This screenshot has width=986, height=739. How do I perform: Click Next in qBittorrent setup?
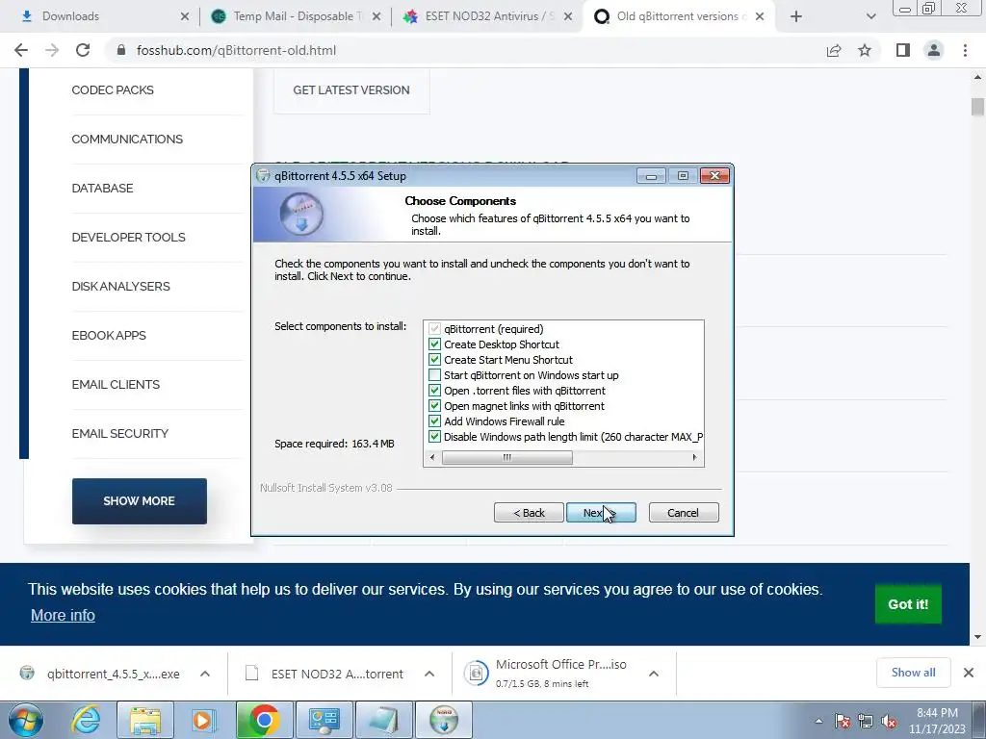(601, 513)
